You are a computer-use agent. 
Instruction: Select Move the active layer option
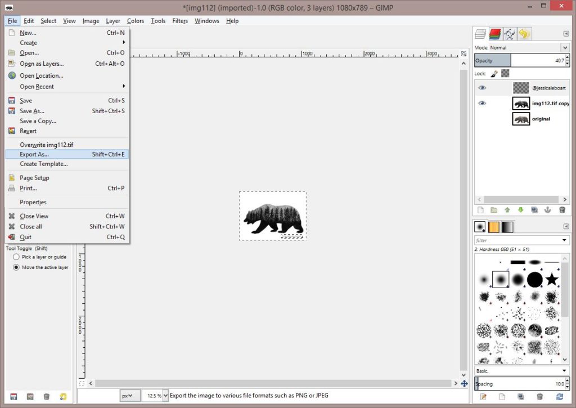[x=16, y=267]
